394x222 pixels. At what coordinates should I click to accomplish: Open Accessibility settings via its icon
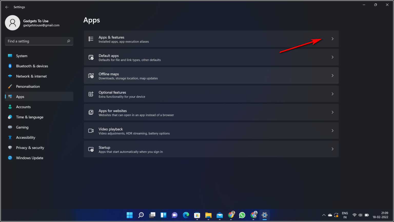tap(10, 138)
